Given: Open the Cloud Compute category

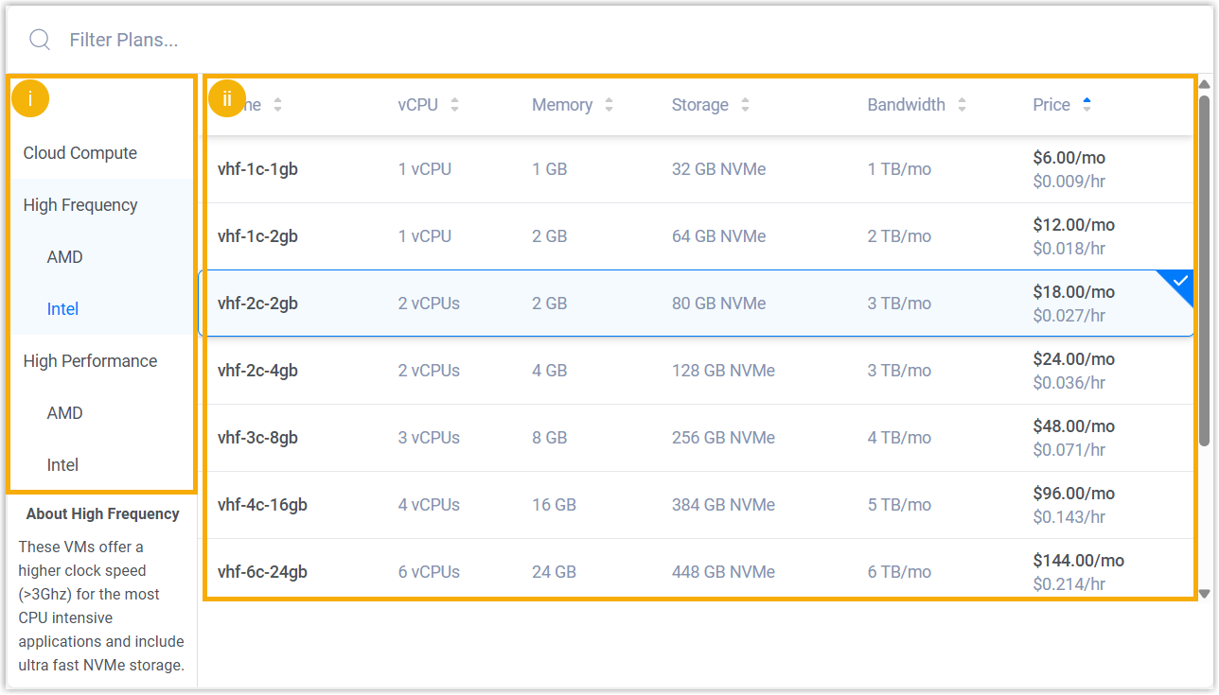Looking at the screenshot, I should coord(80,153).
